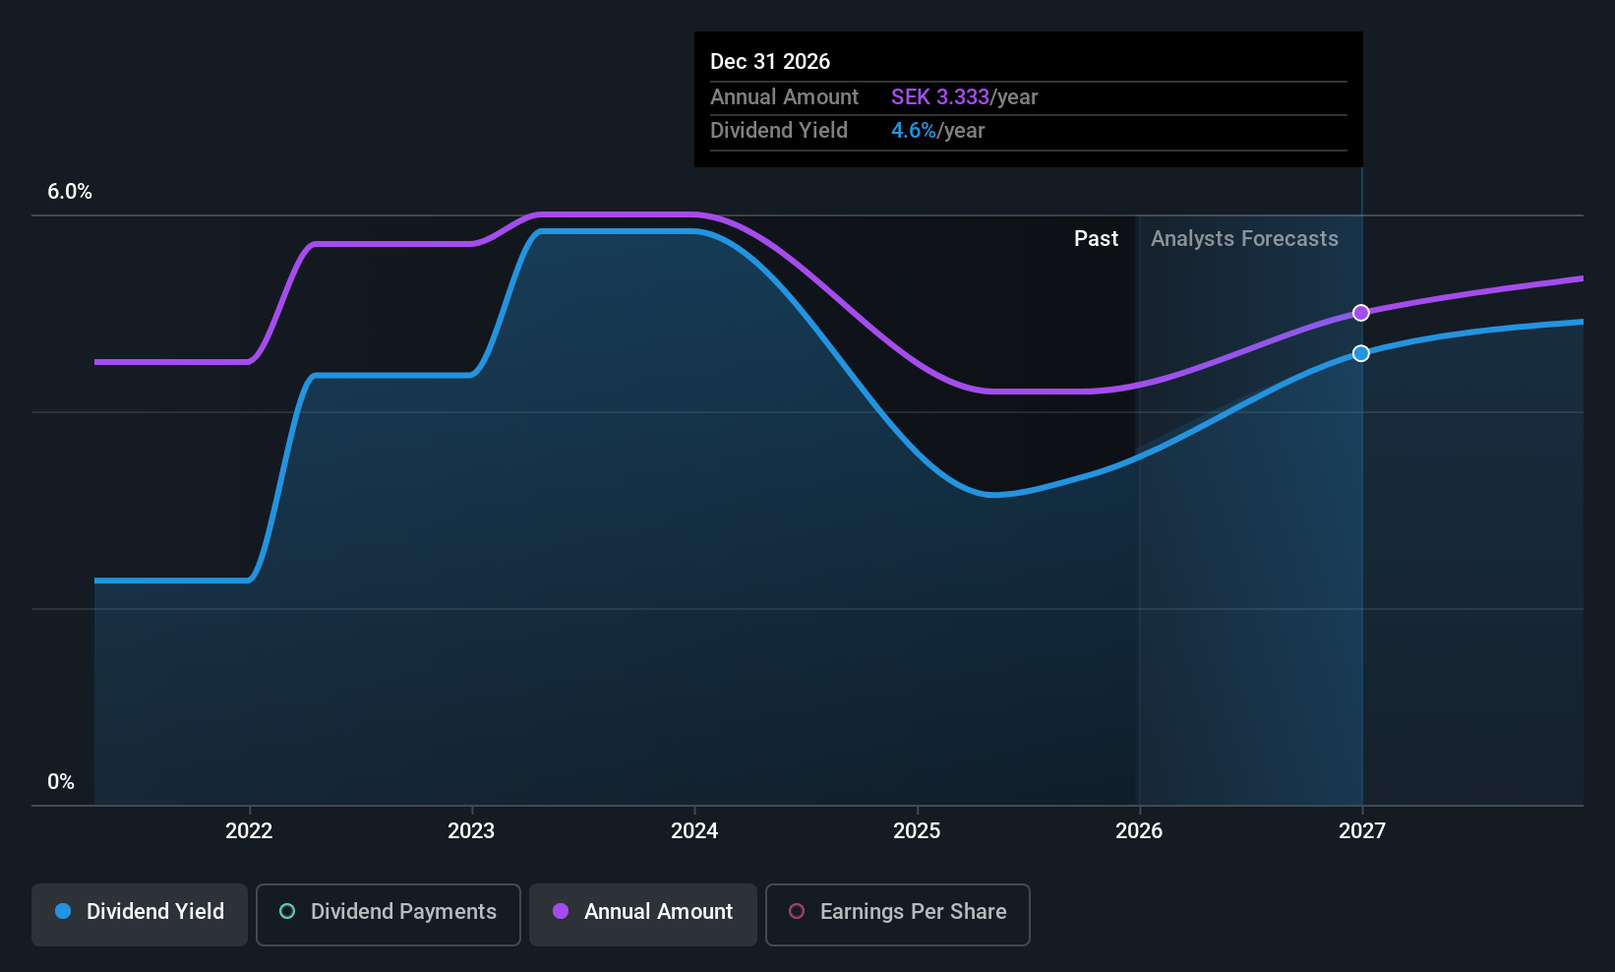Click the 6.0% y-axis label
The height and width of the screenshot is (972, 1615).
[70, 192]
